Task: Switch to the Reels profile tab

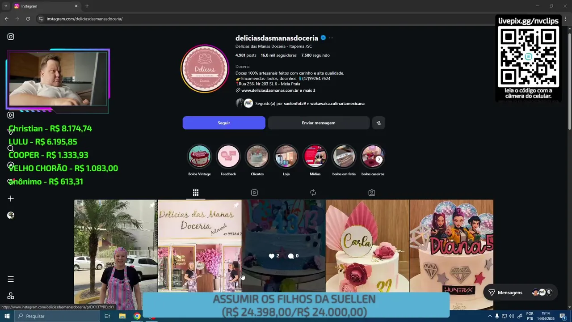Action: coord(254,193)
